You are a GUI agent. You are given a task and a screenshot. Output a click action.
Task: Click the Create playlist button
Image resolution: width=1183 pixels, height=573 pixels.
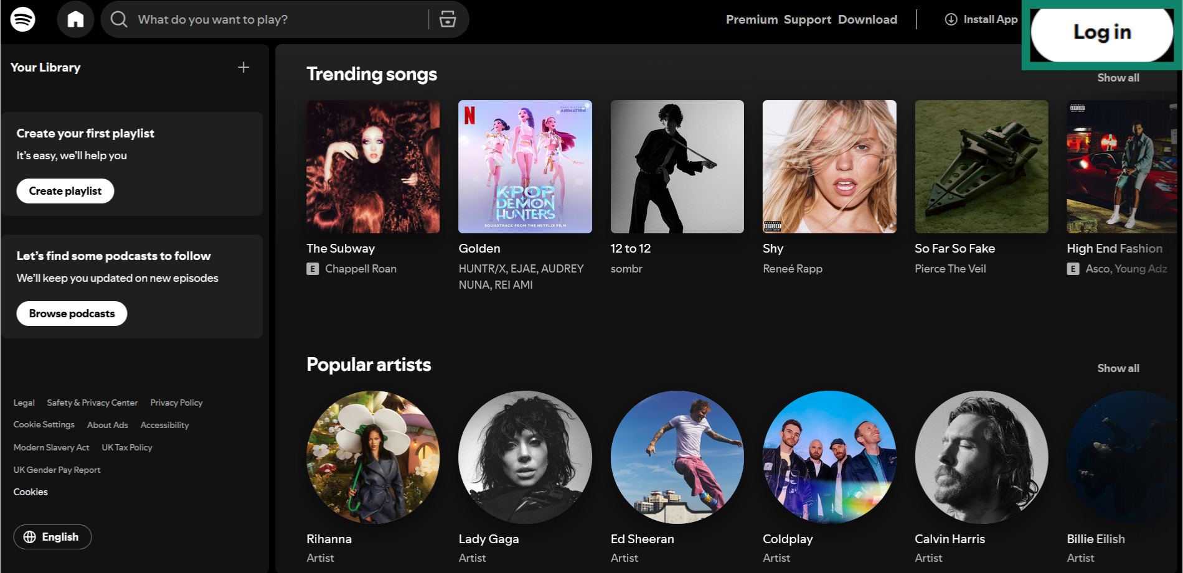[65, 190]
